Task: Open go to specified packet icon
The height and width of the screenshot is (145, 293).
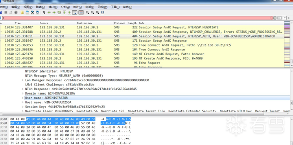Action: point(59,12)
